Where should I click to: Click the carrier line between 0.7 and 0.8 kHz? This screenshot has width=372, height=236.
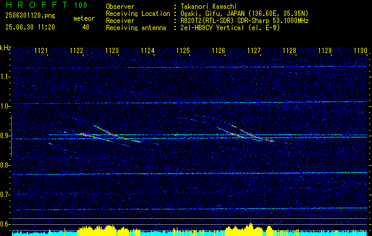click(x=189, y=173)
